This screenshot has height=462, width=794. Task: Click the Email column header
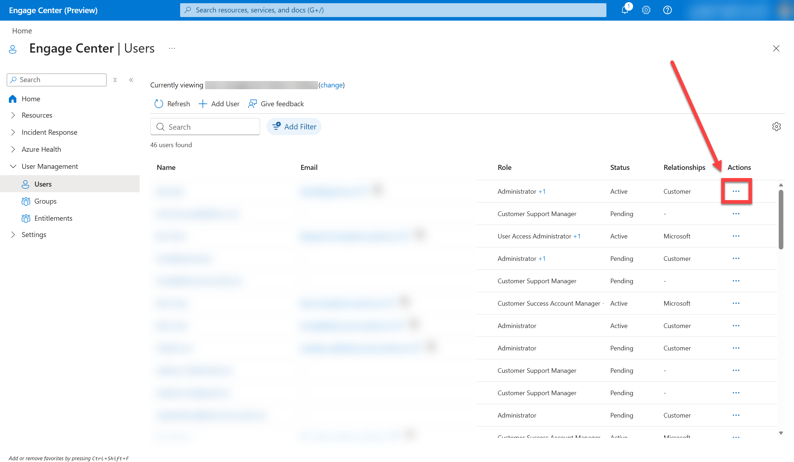tap(309, 167)
